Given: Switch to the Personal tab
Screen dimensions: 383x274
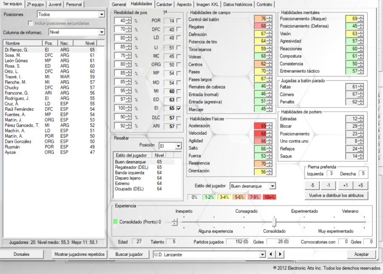Looking at the screenshot, I should pos(74,4).
